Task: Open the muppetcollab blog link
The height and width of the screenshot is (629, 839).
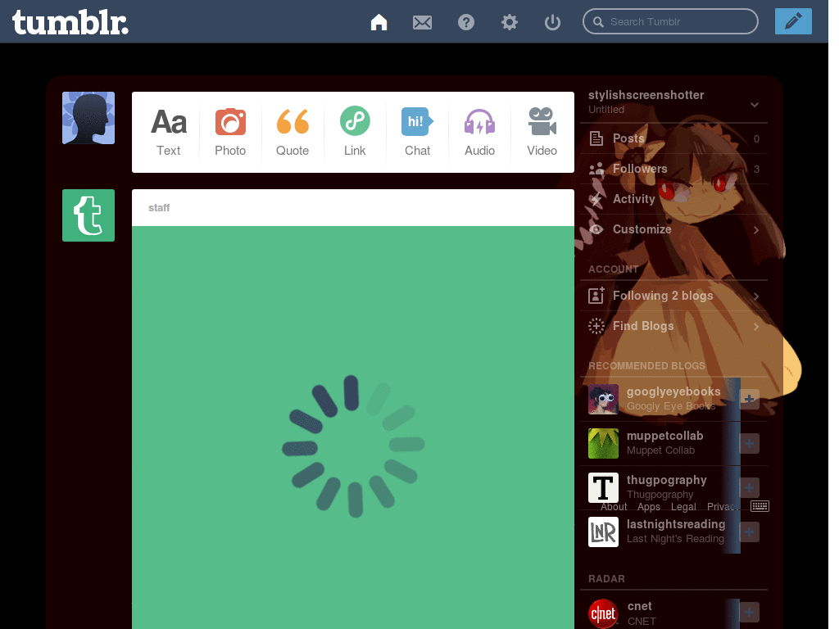Action: [x=664, y=436]
